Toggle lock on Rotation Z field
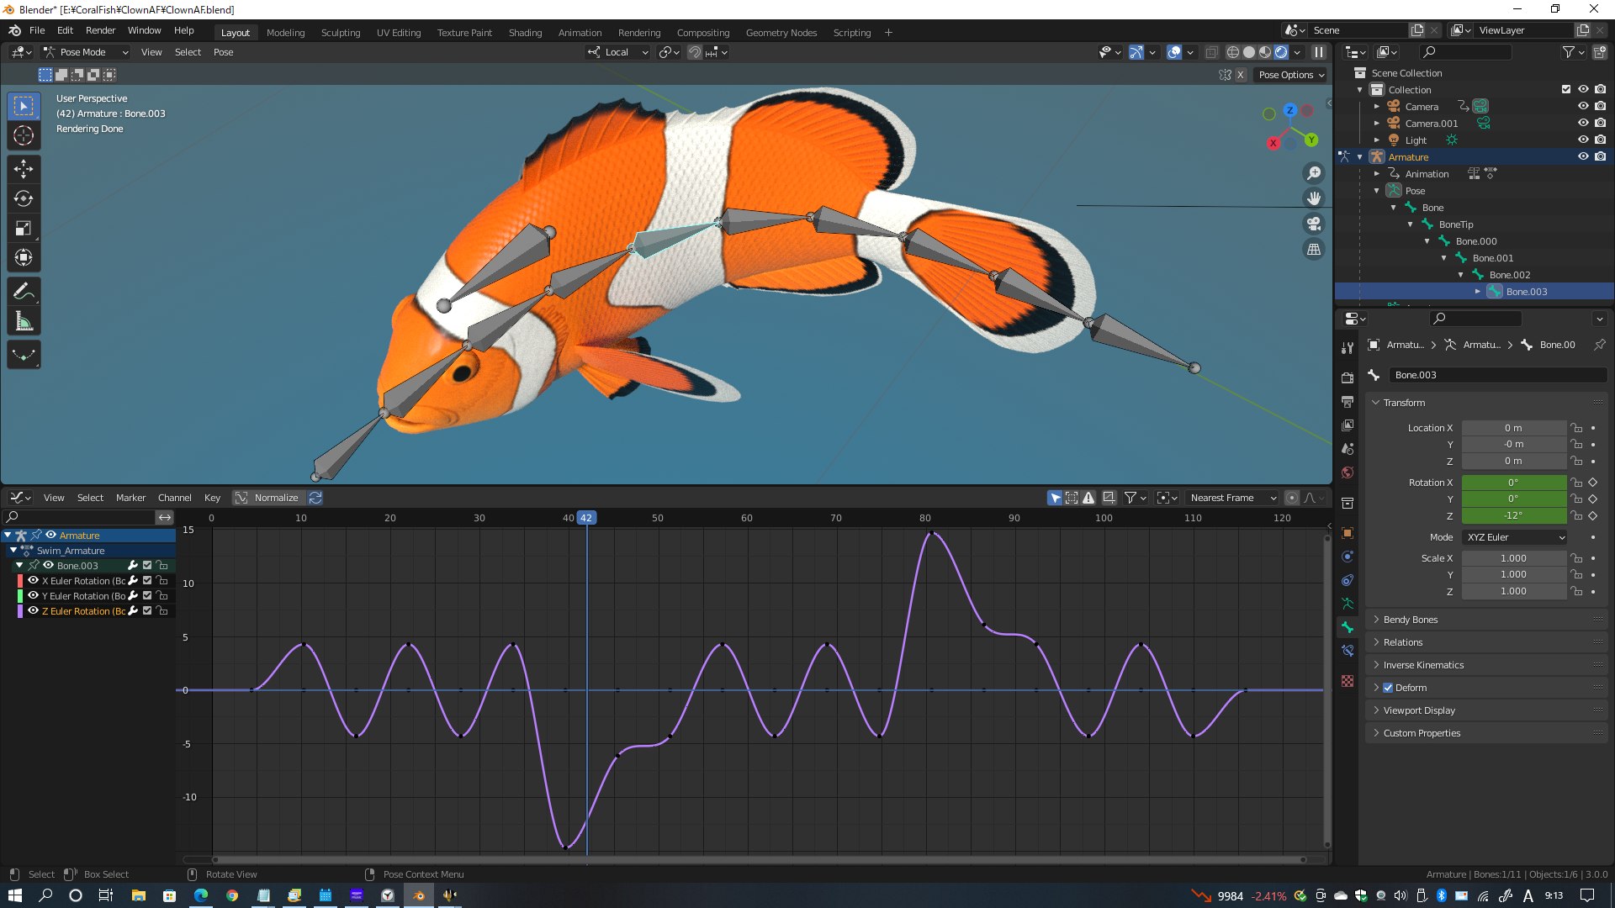The height and width of the screenshot is (908, 1615). (1576, 515)
